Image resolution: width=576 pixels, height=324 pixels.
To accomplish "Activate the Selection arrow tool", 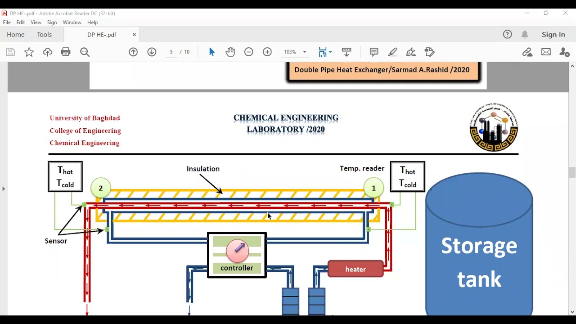I will pos(212,52).
